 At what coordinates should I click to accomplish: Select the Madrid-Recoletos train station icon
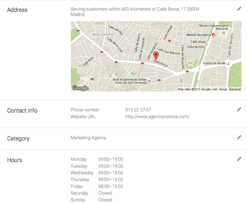pos(214,35)
